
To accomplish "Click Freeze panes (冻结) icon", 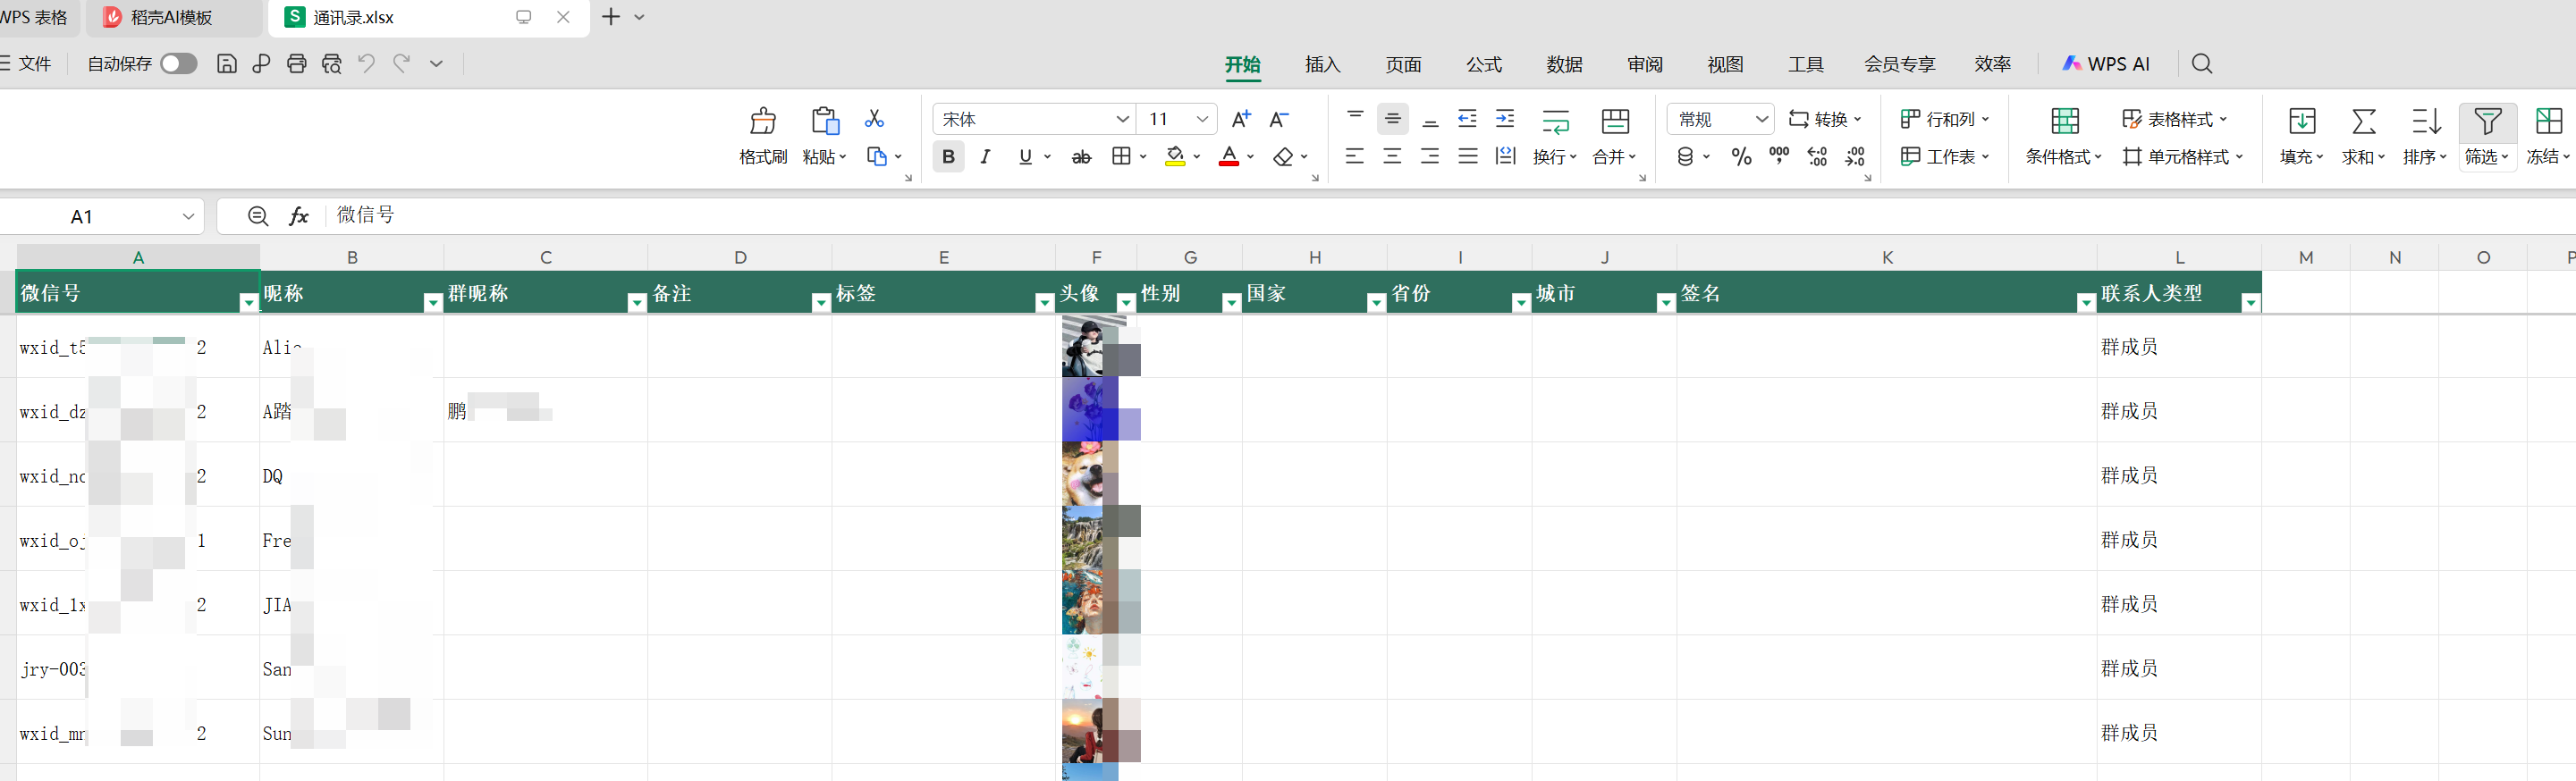I will tap(2548, 122).
